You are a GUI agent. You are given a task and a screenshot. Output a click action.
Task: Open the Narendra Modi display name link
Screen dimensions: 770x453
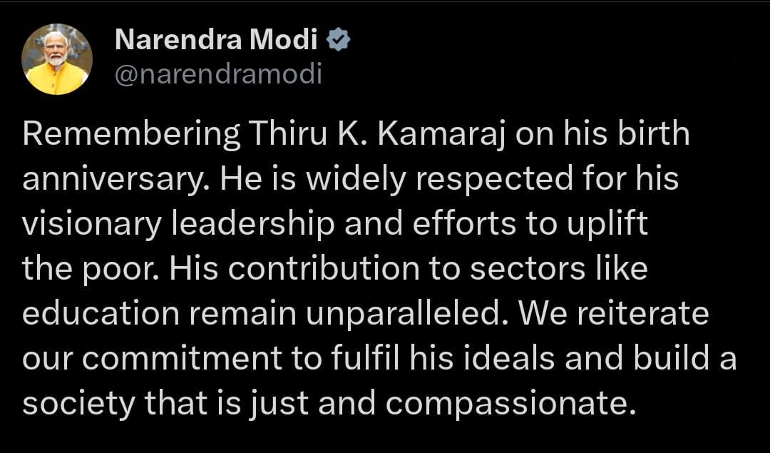[216, 40]
